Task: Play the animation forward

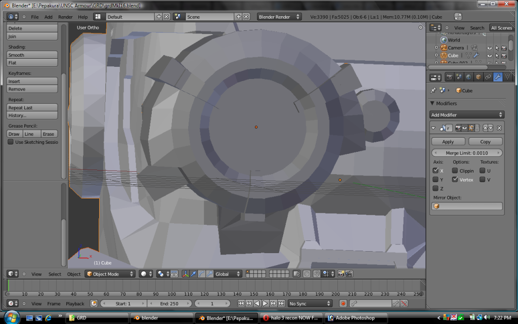Action: click(x=265, y=303)
